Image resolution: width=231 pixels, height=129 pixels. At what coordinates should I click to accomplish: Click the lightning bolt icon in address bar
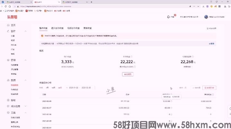[x=190, y=6]
